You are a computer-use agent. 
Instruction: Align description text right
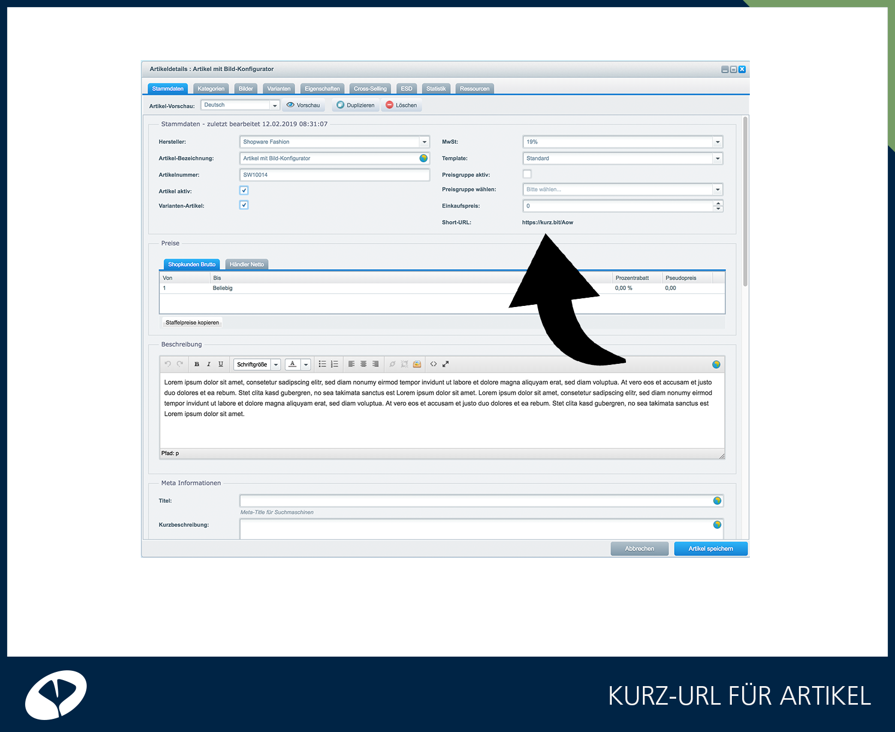(375, 364)
